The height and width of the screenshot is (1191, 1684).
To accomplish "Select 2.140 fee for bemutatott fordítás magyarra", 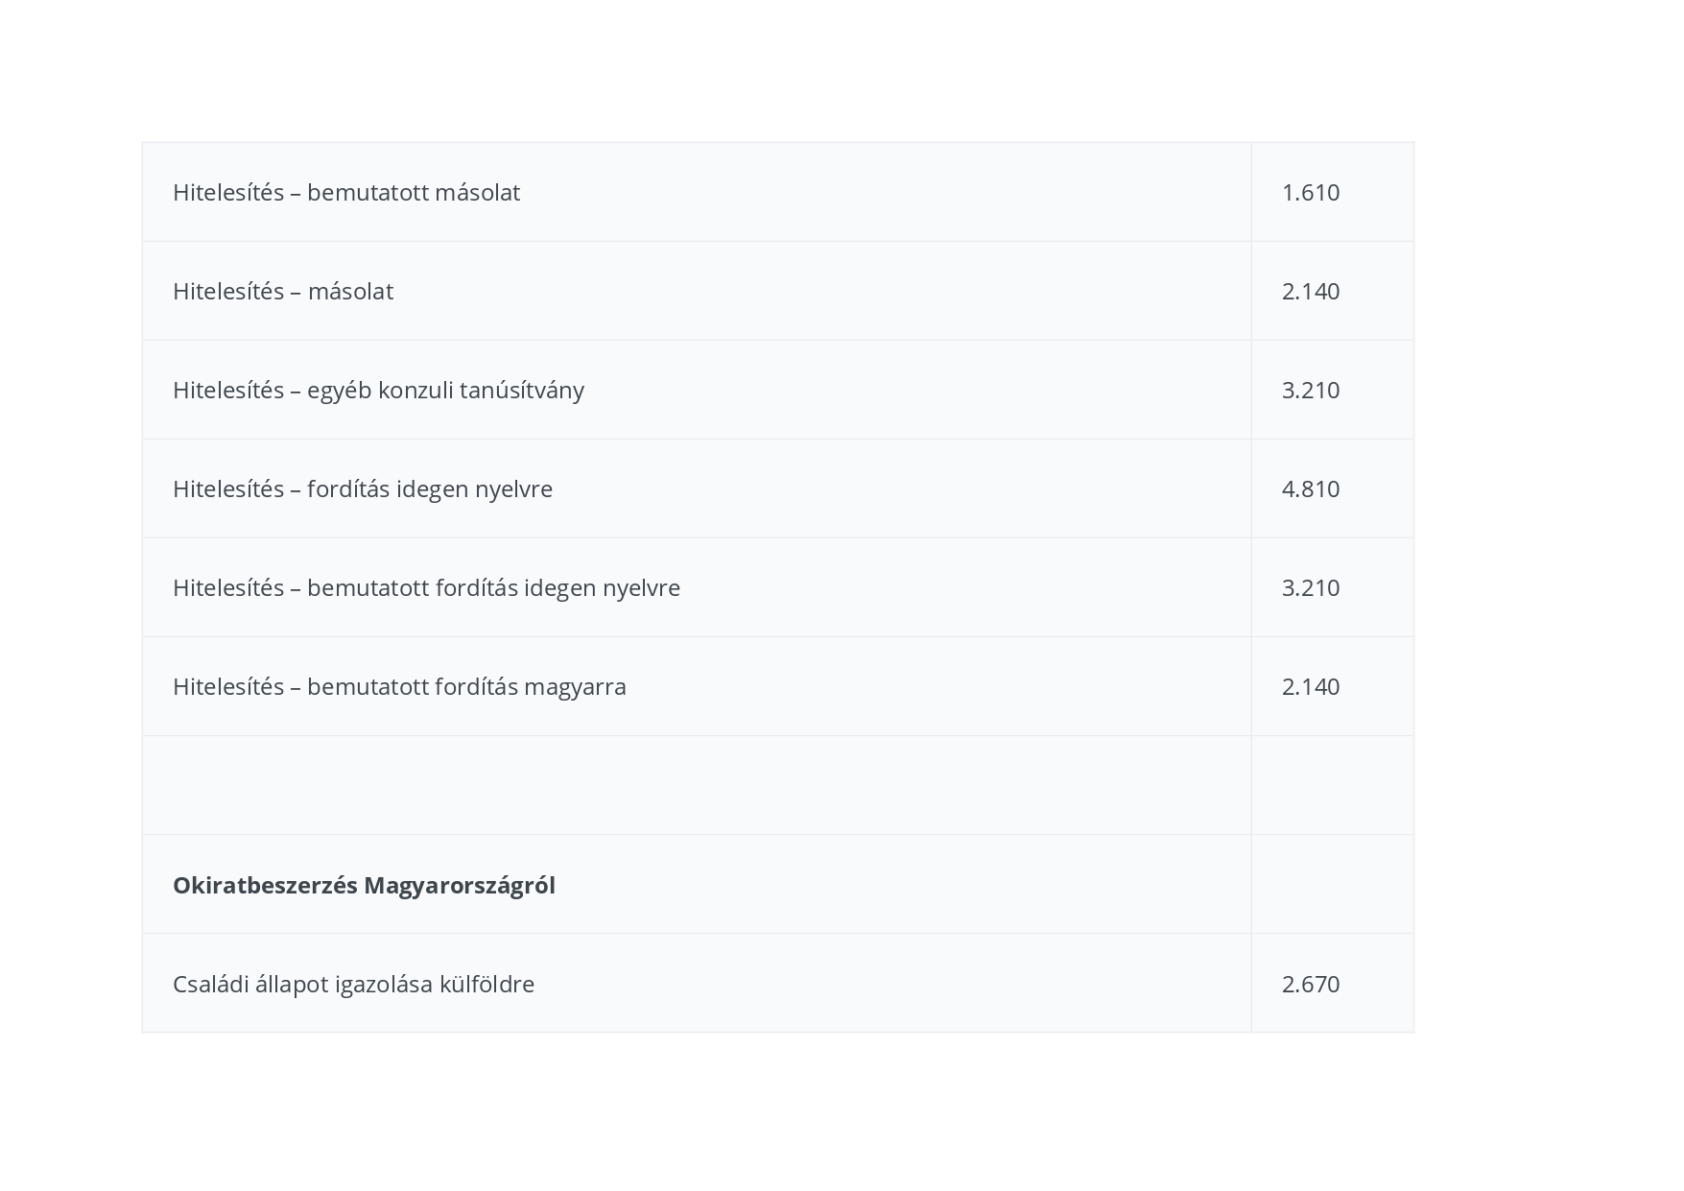I will [x=1311, y=686].
